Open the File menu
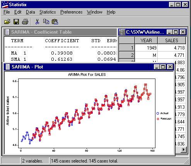The image size is (191, 166). coord(7,12)
